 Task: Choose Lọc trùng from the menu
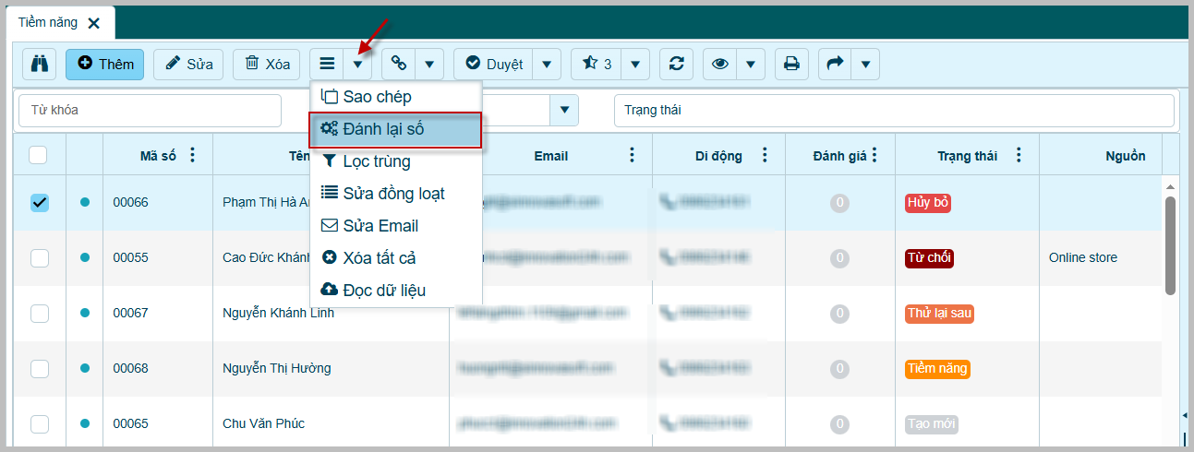point(376,161)
